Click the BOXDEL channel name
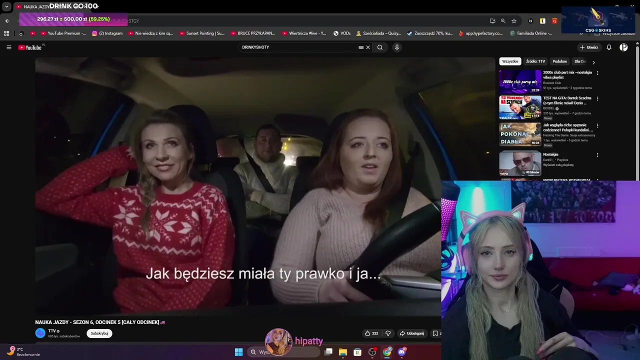Screen dimensions: 640x360 tap(548, 108)
